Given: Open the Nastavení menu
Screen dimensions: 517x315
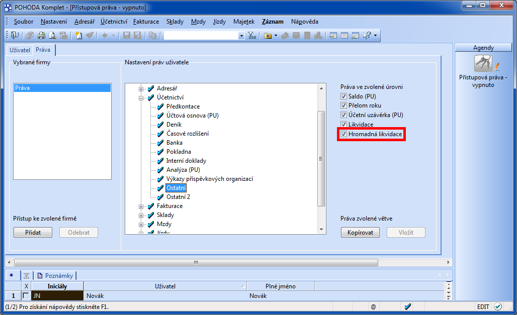Looking at the screenshot, I should click(54, 22).
